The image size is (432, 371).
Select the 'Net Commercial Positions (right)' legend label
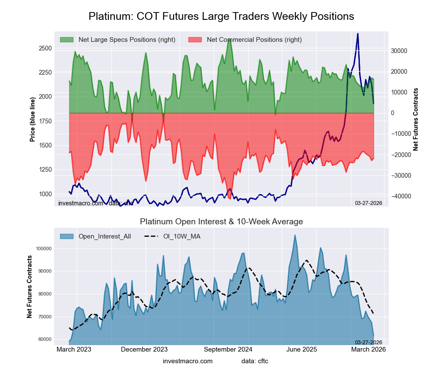tap(254, 40)
